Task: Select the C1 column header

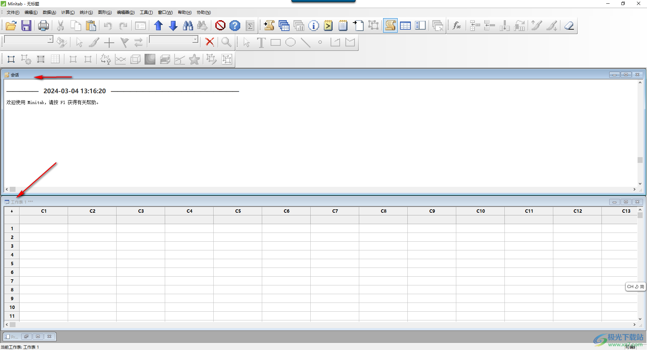Action: [44, 211]
